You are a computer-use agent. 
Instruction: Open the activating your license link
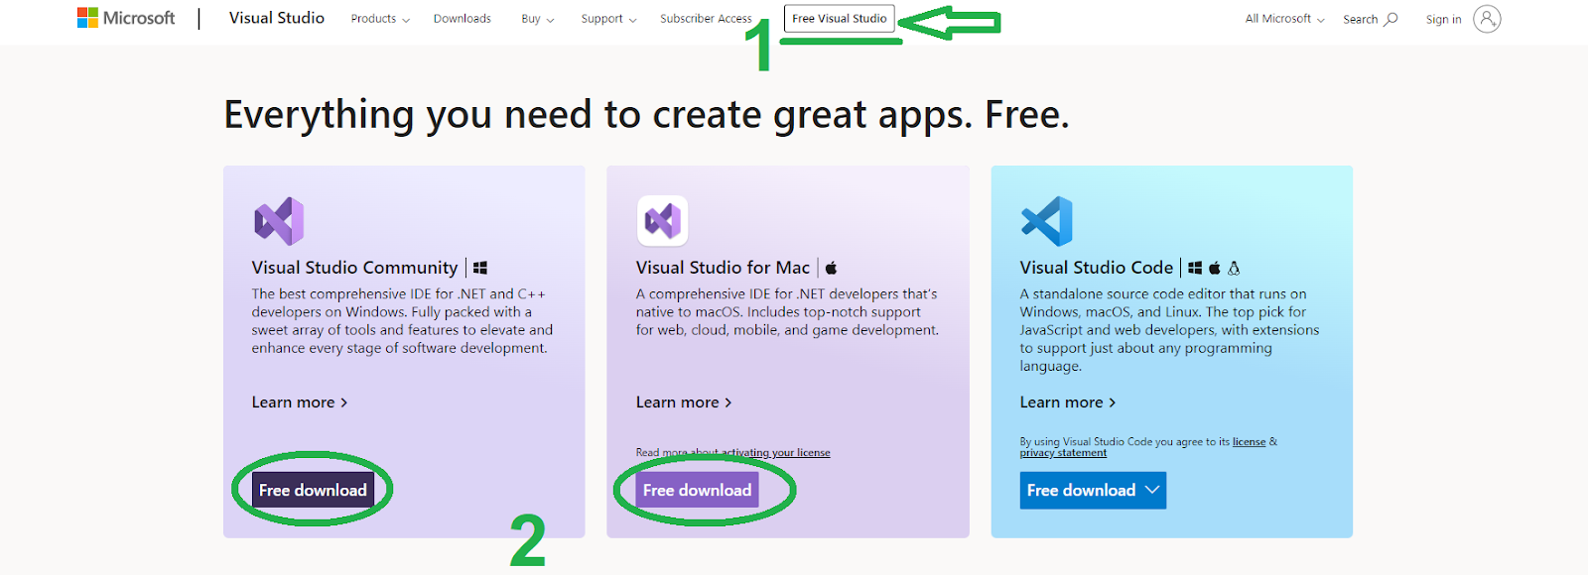pyautogui.click(x=776, y=453)
